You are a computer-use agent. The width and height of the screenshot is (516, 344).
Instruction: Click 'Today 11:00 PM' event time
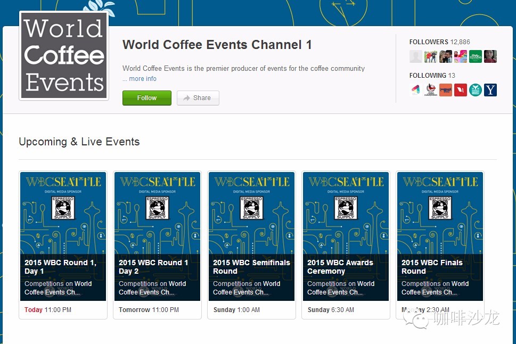pyautogui.click(x=48, y=310)
